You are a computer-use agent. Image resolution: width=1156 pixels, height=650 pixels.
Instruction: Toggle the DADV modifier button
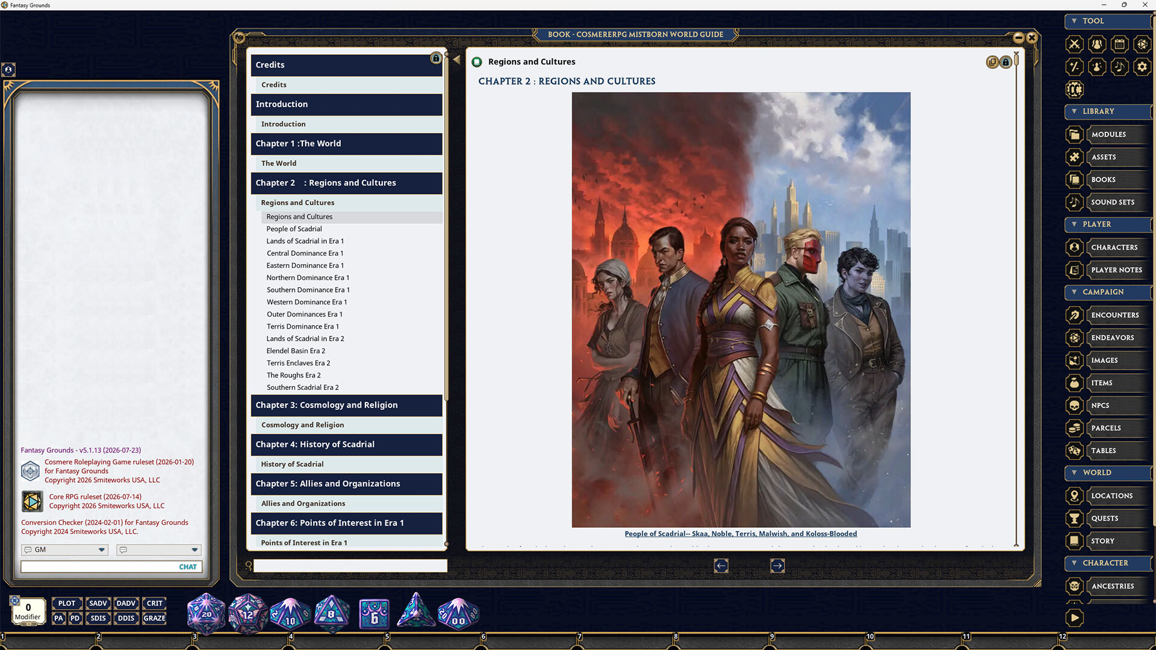(126, 603)
